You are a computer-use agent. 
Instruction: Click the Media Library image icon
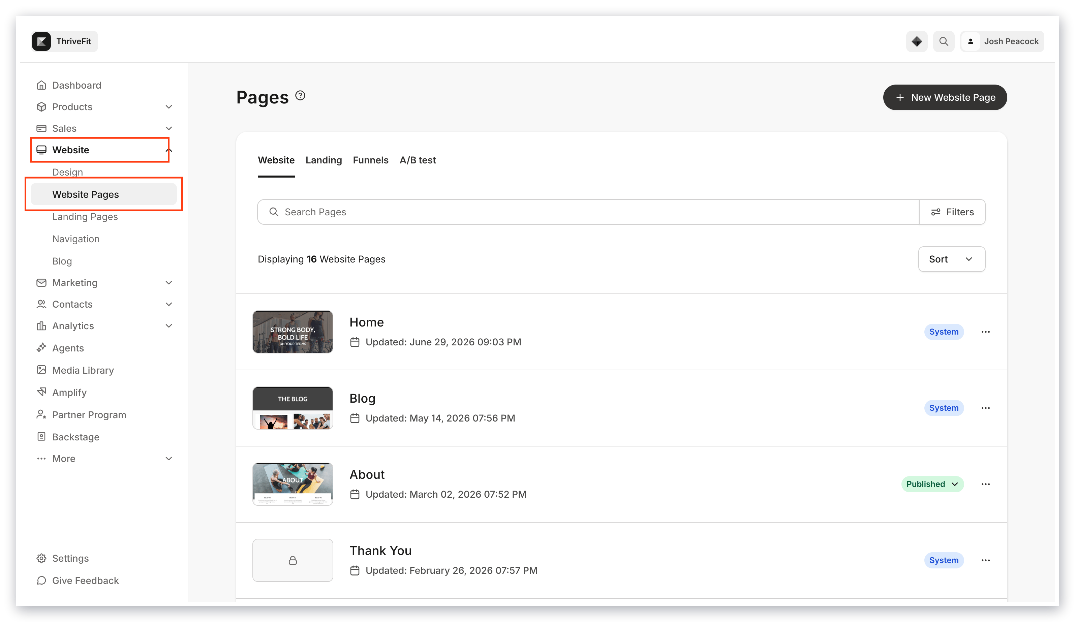point(41,370)
